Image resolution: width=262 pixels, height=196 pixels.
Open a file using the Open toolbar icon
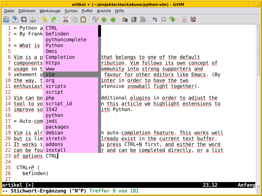pyautogui.click(x=6, y=19)
